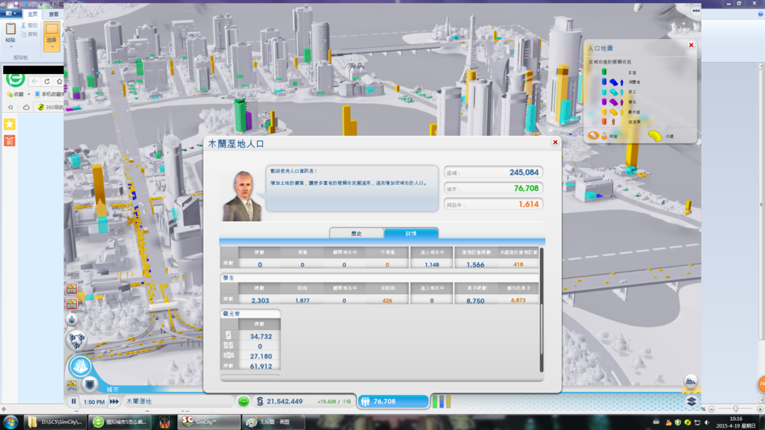Click the low-wealth tourists value 34,732
This screenshot has height=430, width=765.
261,337
